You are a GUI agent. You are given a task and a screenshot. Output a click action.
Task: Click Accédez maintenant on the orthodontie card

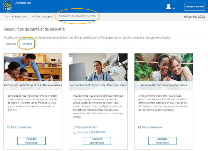[162, 141]
